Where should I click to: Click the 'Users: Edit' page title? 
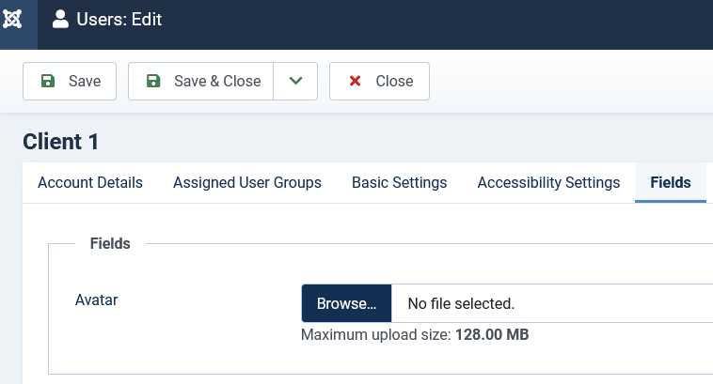tap(119, 19)
